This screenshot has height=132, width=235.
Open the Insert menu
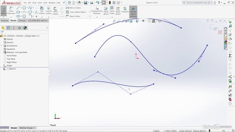click(40, 3)
